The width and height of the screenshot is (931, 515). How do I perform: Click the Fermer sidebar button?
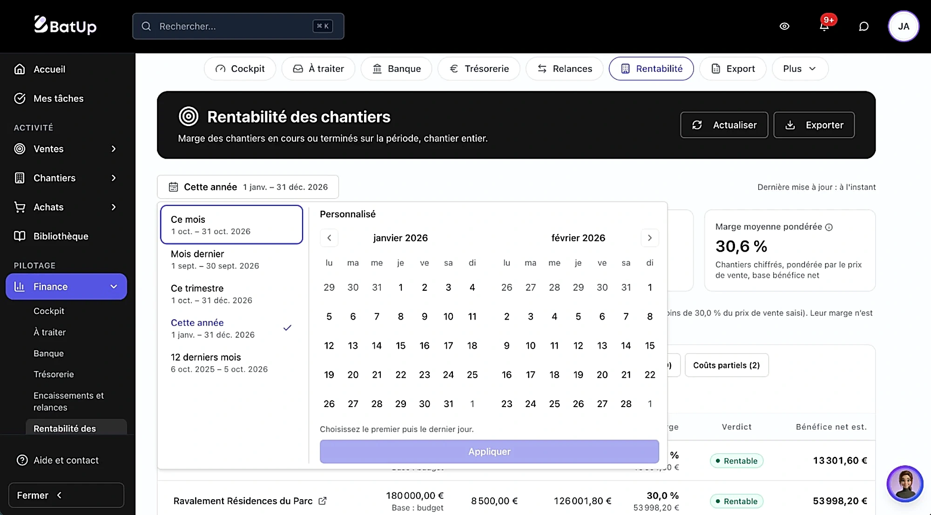[66, 495]
